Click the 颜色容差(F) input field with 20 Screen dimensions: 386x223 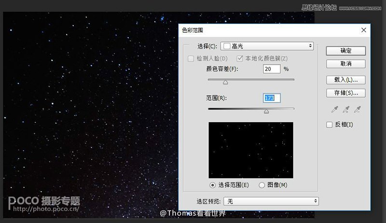(272, 69)
